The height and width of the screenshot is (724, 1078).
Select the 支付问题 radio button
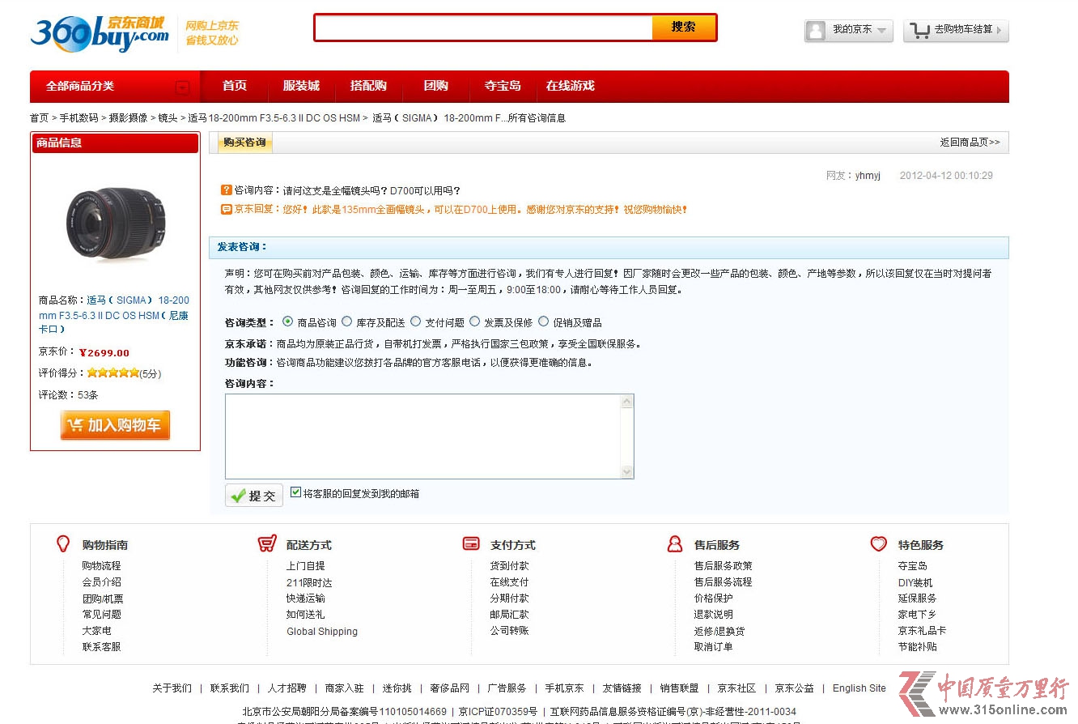[x=416, y=322]
